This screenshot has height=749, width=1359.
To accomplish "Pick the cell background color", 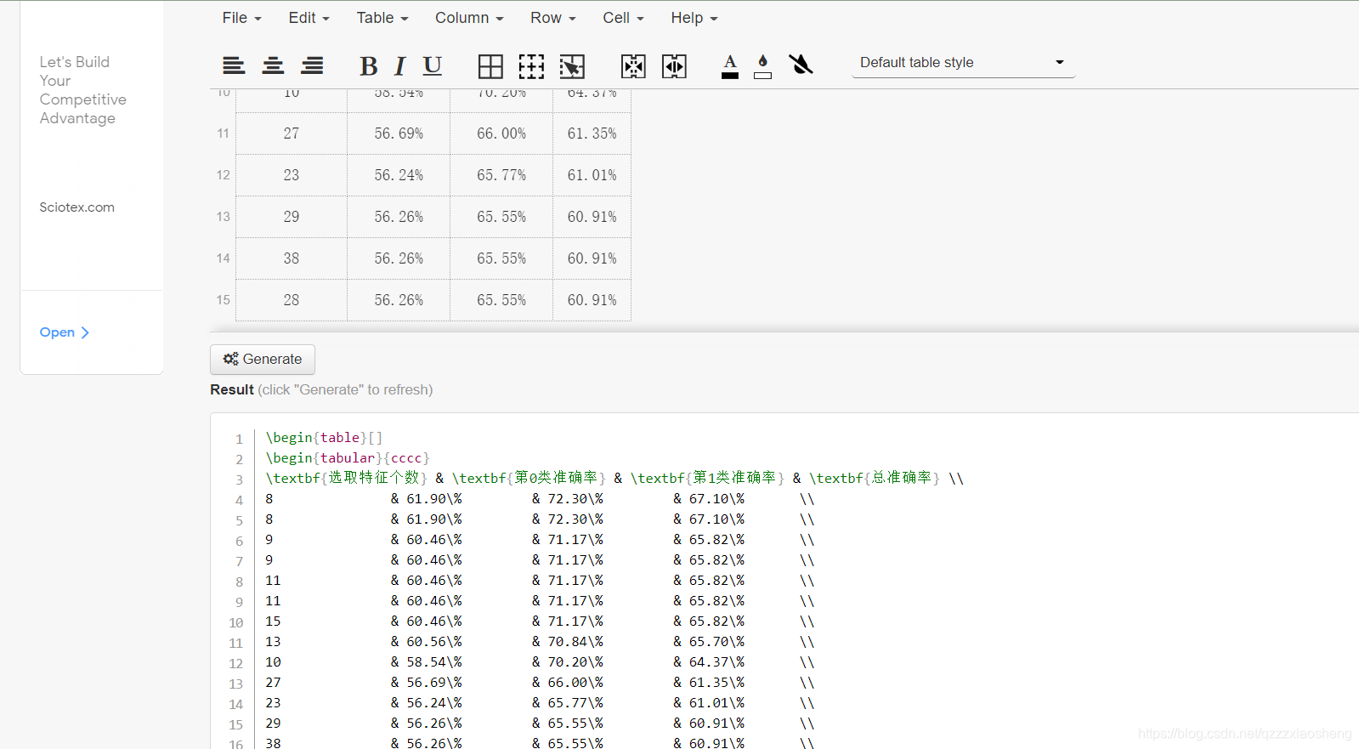I will click(x=763, y=66).
